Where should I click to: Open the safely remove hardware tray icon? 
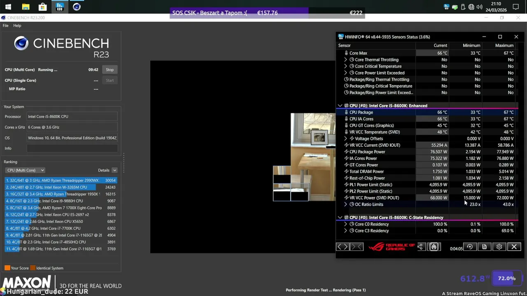coord(463,7)
